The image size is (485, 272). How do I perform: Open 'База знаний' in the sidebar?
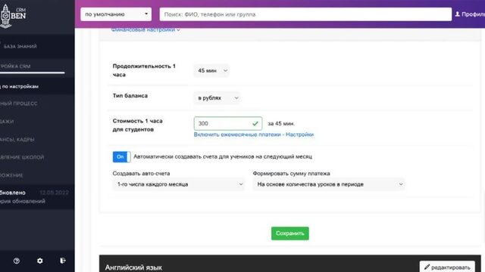coord(20,46)
